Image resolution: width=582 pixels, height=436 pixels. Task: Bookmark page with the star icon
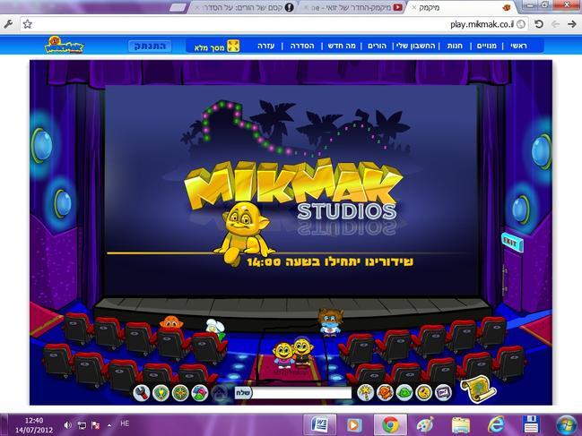(x=28, y=24)
